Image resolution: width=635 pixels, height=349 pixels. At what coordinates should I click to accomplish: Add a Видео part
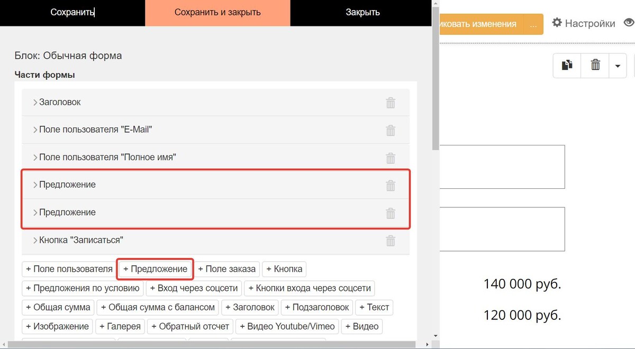(362, 326)
